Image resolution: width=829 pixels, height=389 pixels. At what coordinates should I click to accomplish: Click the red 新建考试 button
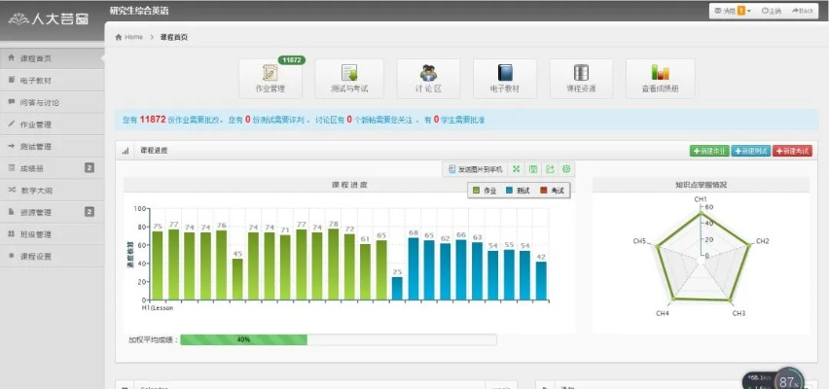(x=792, y=151)
